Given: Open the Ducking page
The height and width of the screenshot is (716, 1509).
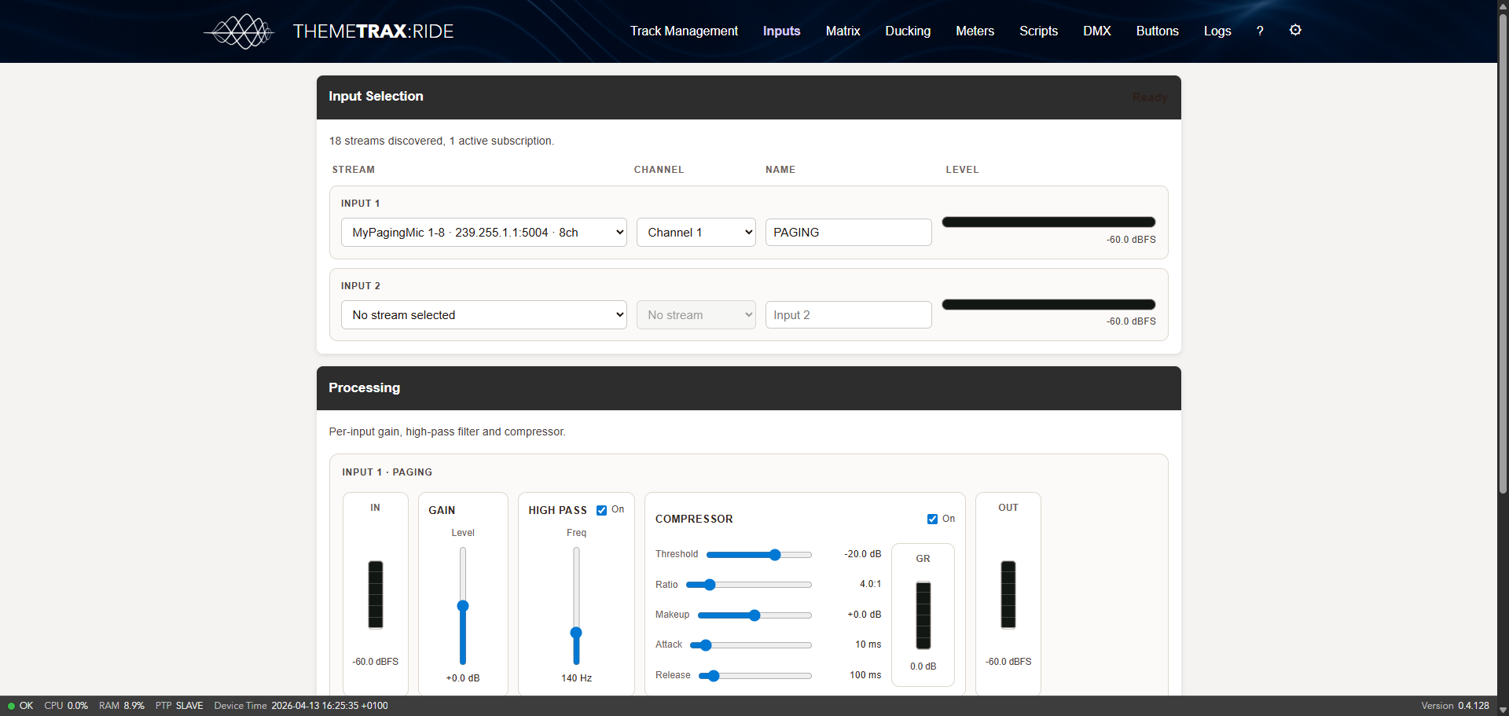Looking at the screenshot, I should pyautogui.click(x=908, y=31).
